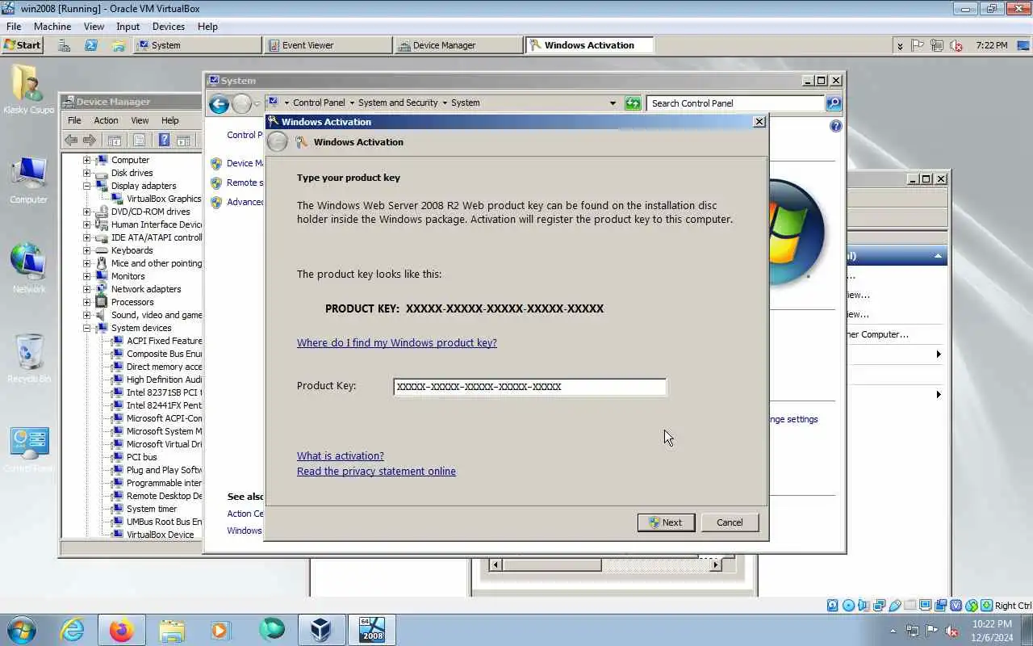
Task: Open Server Manager quick launch icon
Action: coord(64,45)
